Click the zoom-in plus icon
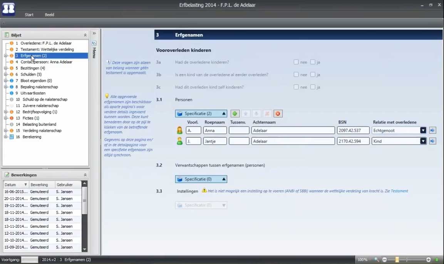Viewport: 444px width, 264px height. pos(428,260)
